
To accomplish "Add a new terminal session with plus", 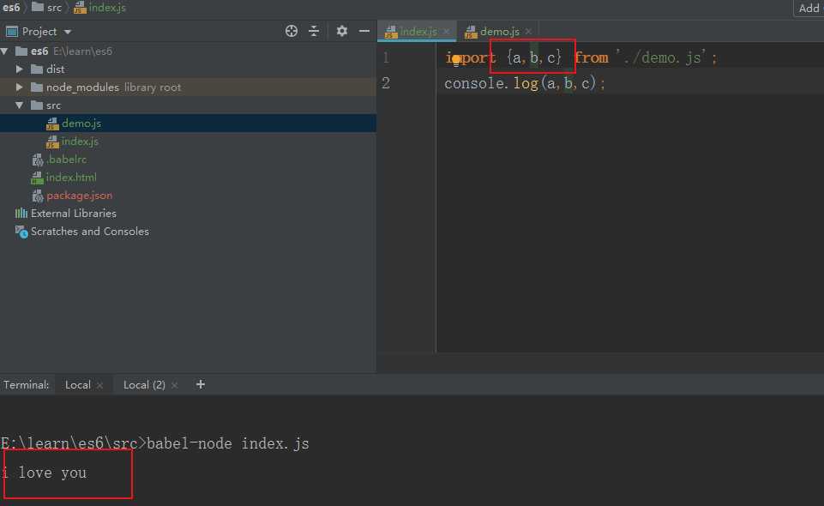I will 201,384.
